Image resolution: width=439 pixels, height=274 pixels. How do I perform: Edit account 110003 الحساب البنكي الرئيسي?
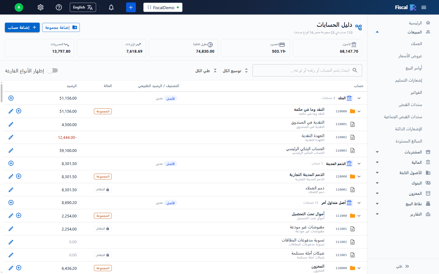(11, 150)
